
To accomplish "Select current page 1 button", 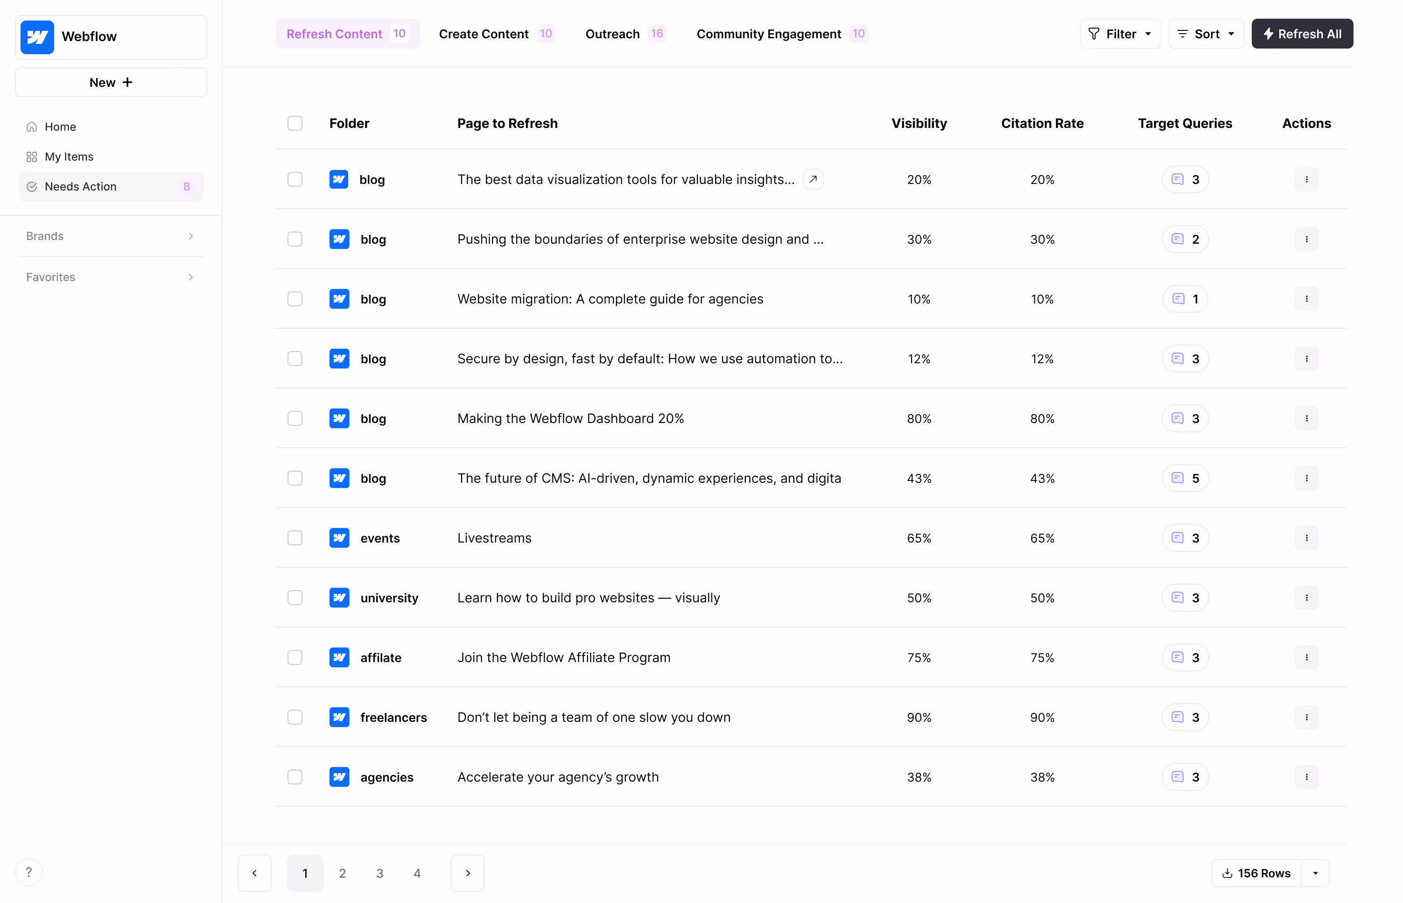I will [305, 873].
